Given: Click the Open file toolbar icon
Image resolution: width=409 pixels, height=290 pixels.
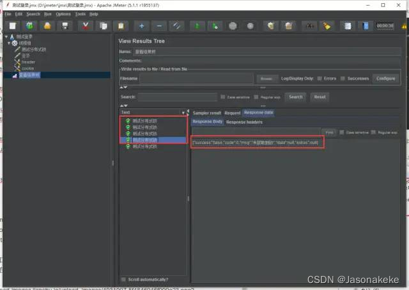Looking at the screenshot, I should [x=47, y=25].
